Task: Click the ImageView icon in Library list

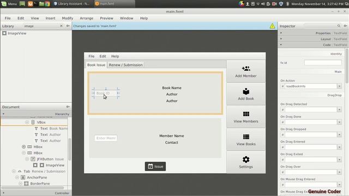Action: pyautogui.click(x=4, y=33)
